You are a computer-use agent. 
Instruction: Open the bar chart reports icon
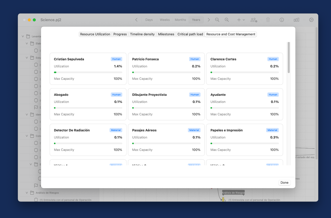(x=296, y=20)
